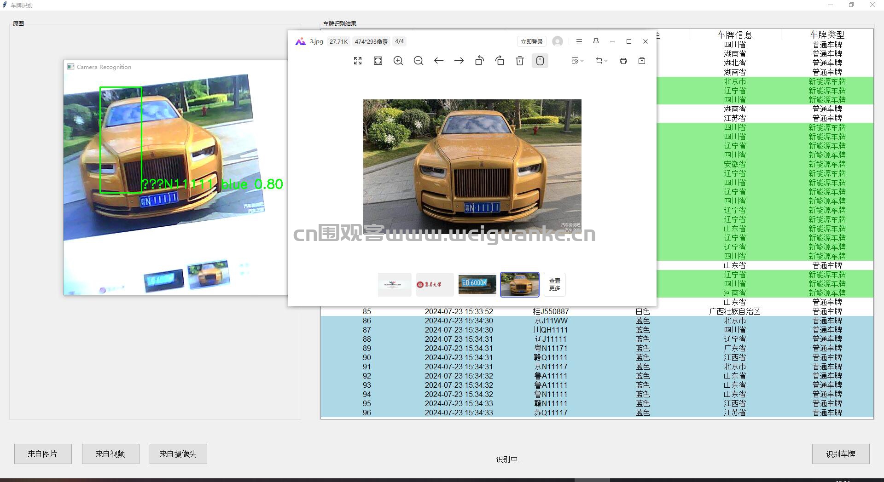
Task: Click the 来自图片 button
Action: (43, 454)
